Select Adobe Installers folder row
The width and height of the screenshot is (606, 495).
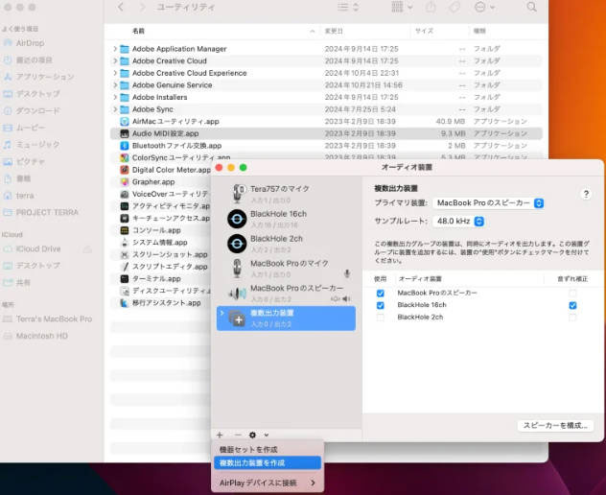(326, 97)
